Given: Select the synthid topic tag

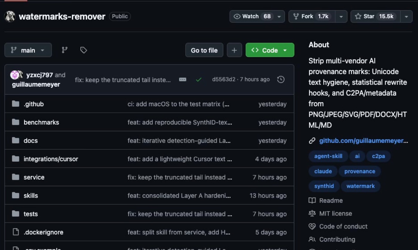Looking at the screenshot, I should click(324, 186).
